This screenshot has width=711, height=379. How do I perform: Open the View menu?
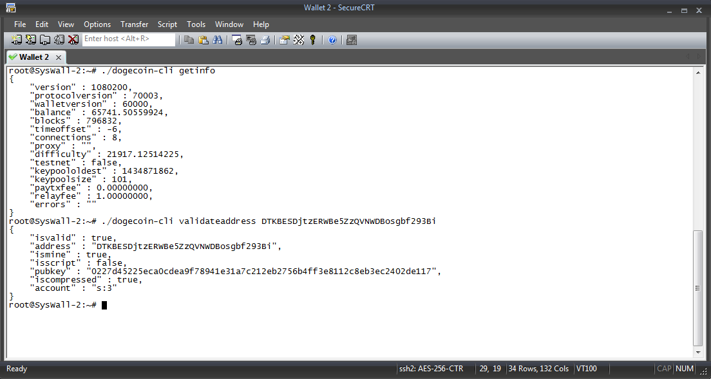point(66,24)
